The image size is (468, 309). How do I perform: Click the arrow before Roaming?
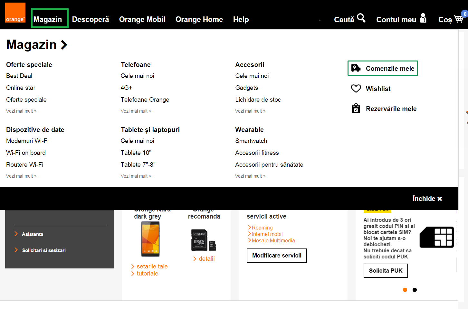249,228
